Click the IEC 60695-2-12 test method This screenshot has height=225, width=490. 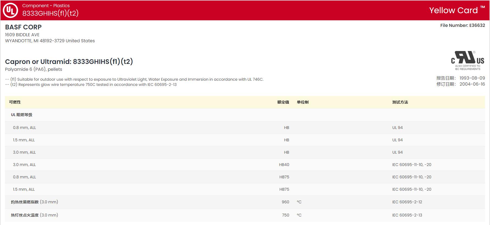pos(407,202)
